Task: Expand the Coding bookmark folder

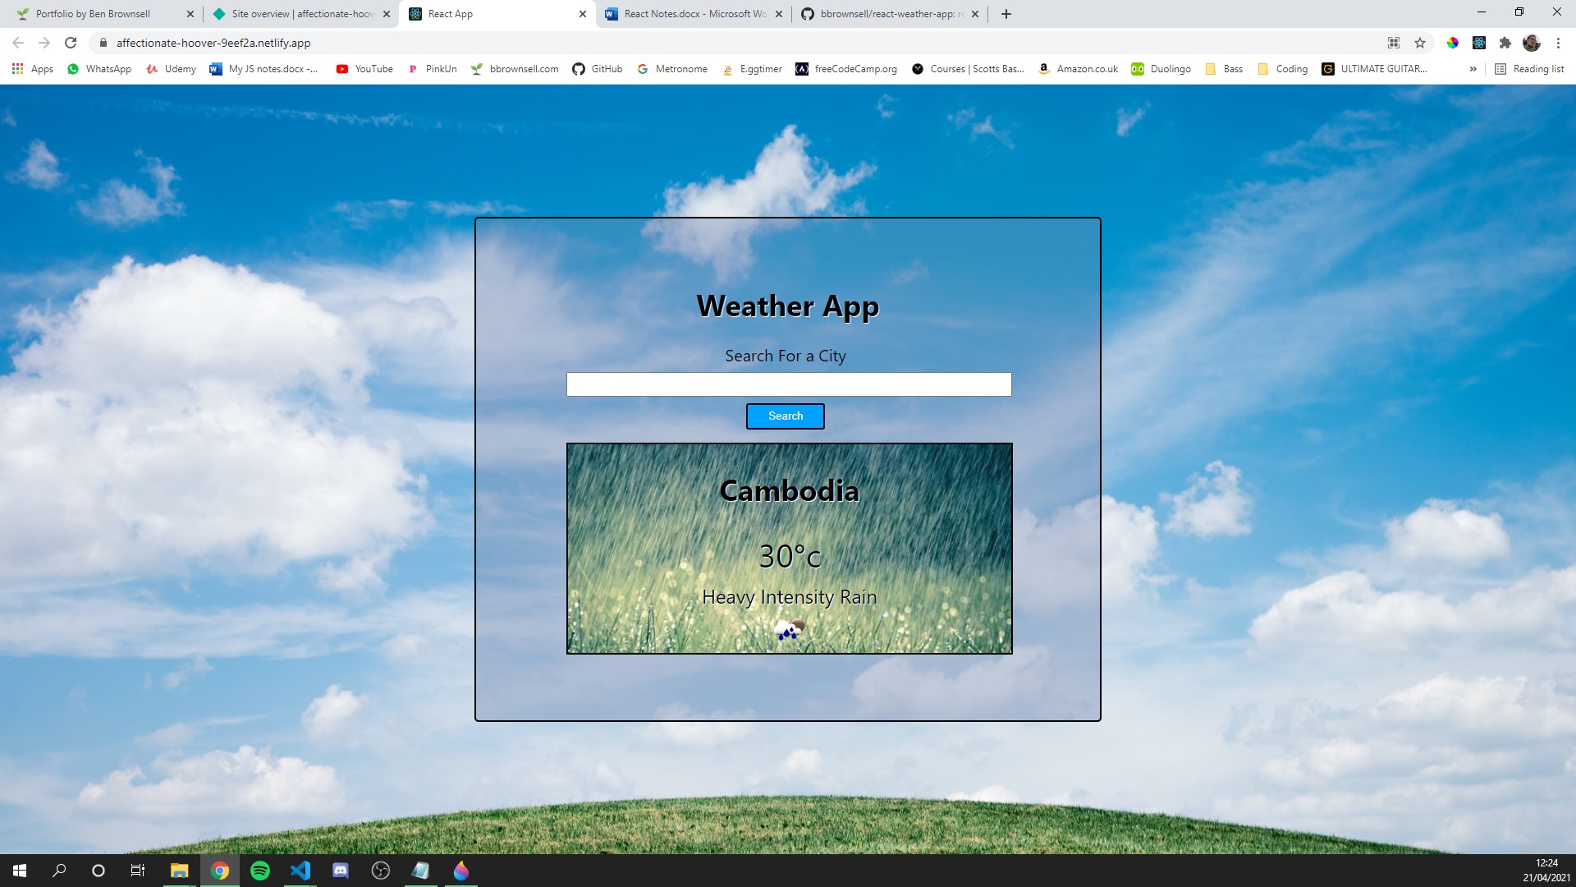Action: [x=1282, y=69]
